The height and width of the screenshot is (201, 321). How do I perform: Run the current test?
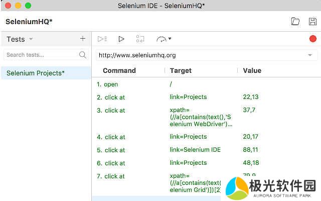coord(121,39)
